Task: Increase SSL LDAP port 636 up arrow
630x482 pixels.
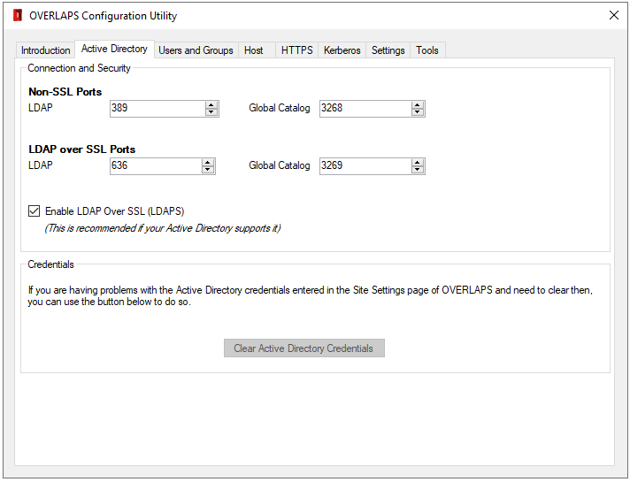Action: coord(208,162)
